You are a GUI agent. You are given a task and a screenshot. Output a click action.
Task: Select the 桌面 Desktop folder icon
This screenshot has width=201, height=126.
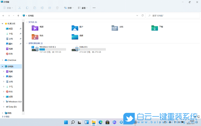point(75,37)
